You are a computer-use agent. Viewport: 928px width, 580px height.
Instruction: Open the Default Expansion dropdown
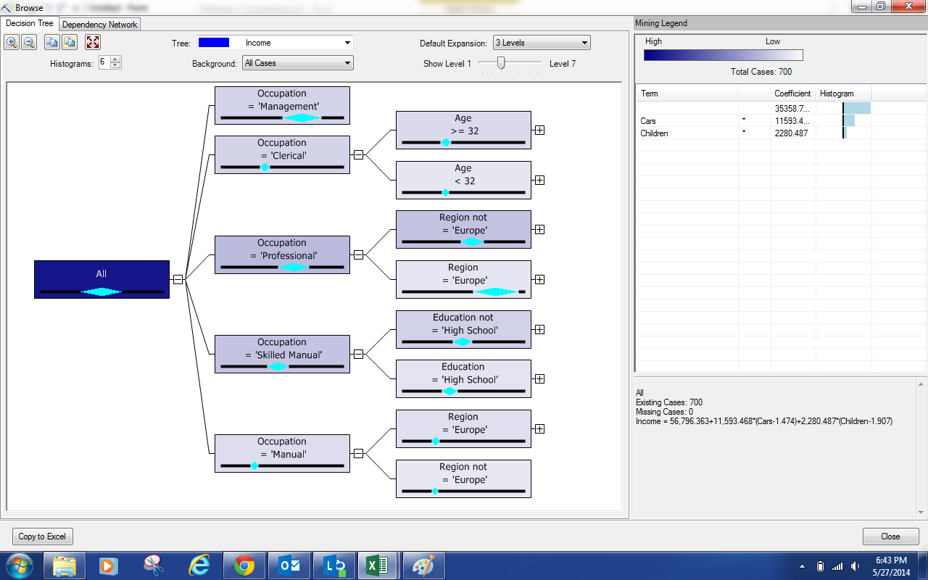[542, 43]
